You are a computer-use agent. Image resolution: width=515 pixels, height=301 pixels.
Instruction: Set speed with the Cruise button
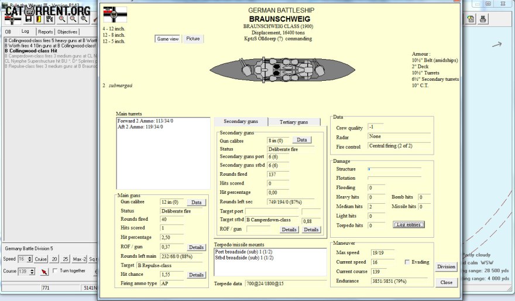pos(41,259)
